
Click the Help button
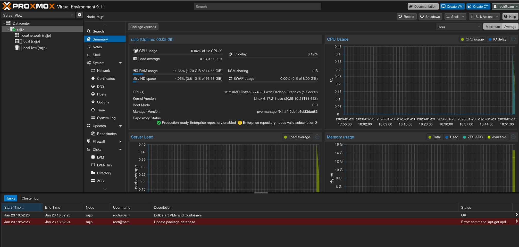(x=510, y=17)
